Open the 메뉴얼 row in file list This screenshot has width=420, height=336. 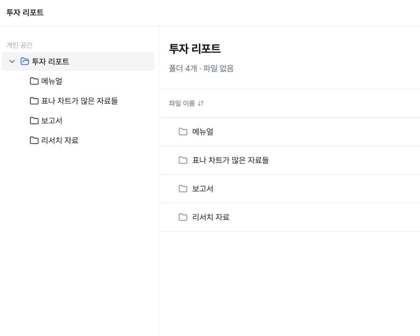point(290,132)
